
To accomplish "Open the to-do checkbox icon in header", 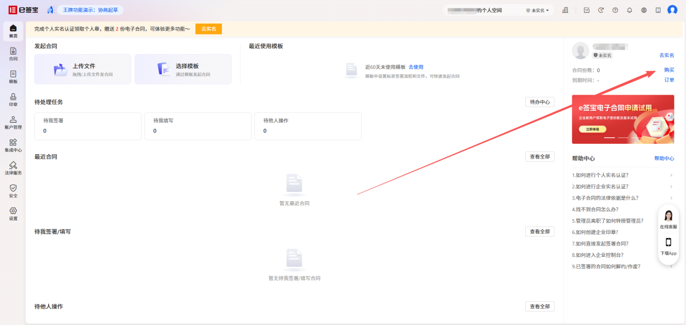I will coord(586,10).
